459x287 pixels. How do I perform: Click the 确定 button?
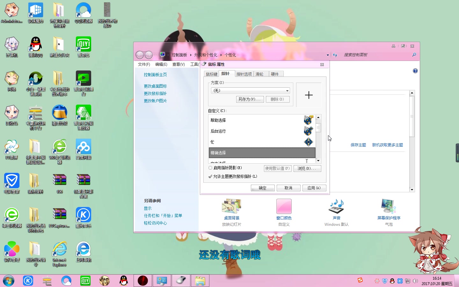point(263,188)
